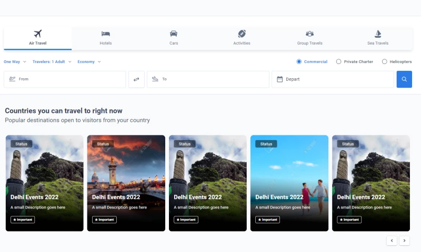
Task: Click heading 'Countries you can travel to right now'
Action: [x=64, y=111]
